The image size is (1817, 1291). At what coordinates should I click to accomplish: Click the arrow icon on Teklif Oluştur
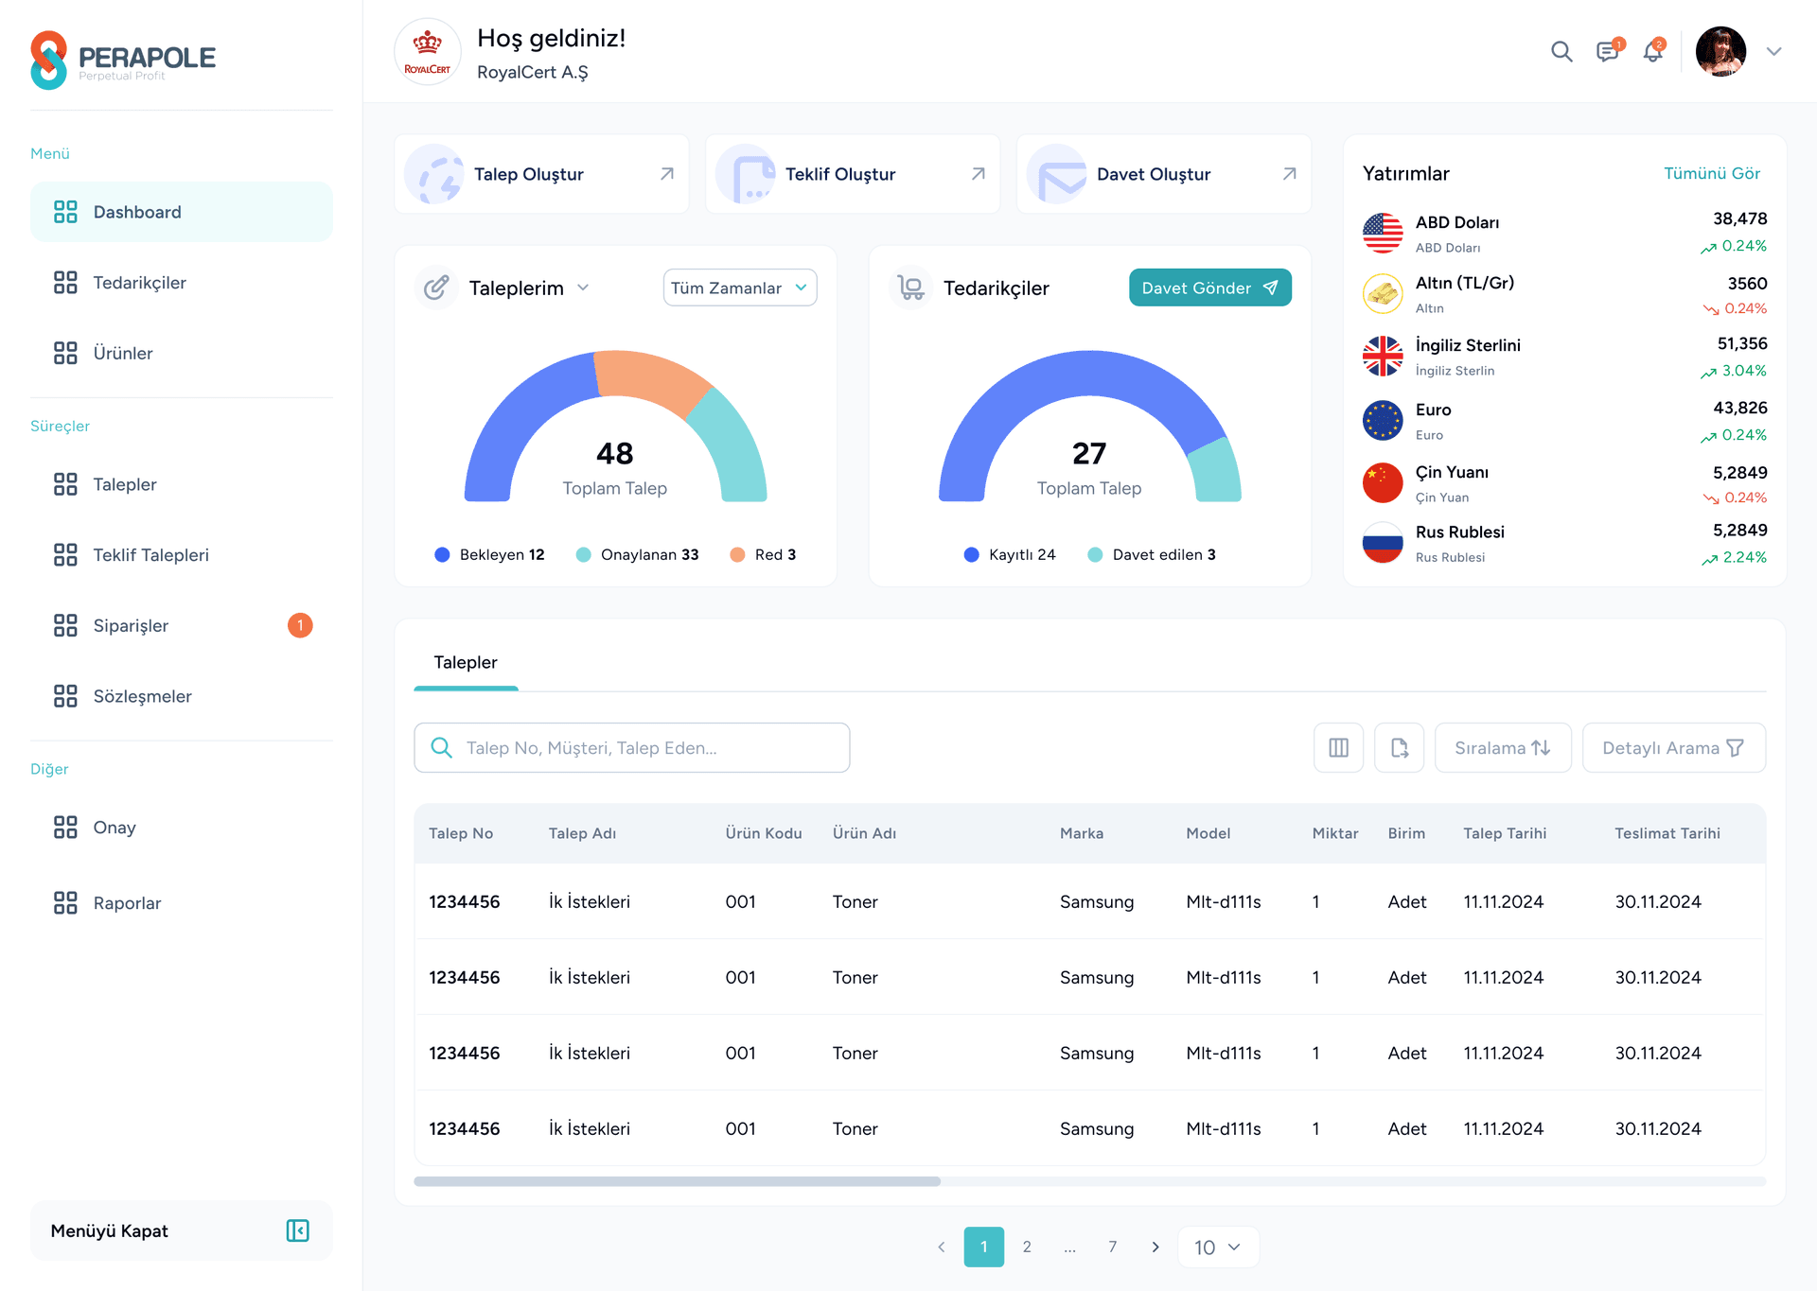click(x=979, y=174)
